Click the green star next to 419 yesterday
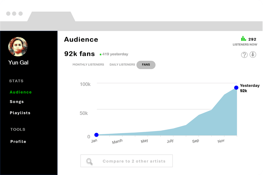Image resolution: width=263 pixels, height=175 pixels. pos(101,54)
